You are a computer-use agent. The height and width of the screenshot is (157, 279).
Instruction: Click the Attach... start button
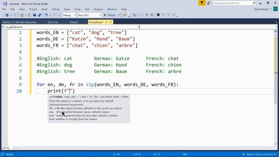tap(110, 15)
